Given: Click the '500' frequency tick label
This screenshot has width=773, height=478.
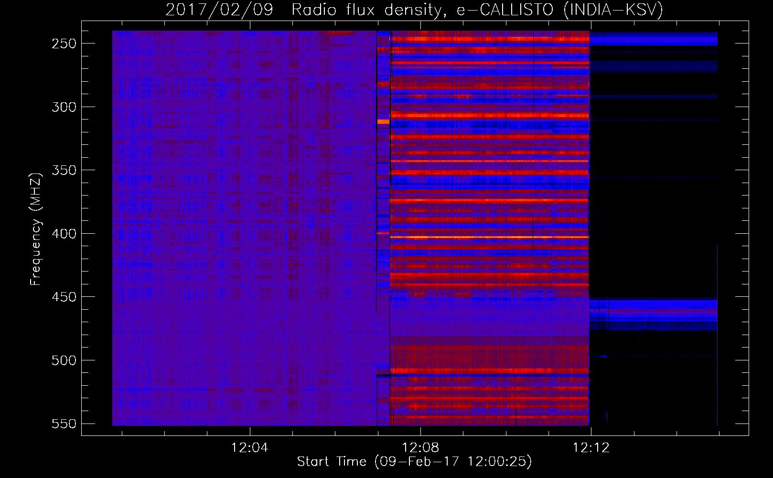Looking at the screenshot, I should (x=64, y=360).
